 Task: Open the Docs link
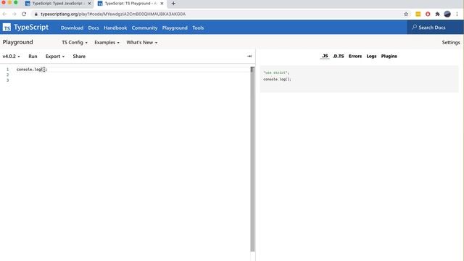click(94, 28)
